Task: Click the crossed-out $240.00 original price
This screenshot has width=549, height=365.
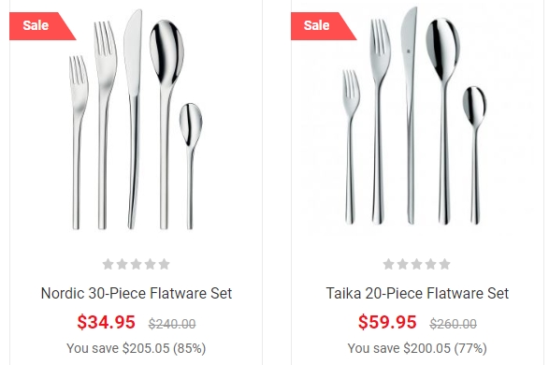Action: tap(172, 324)
